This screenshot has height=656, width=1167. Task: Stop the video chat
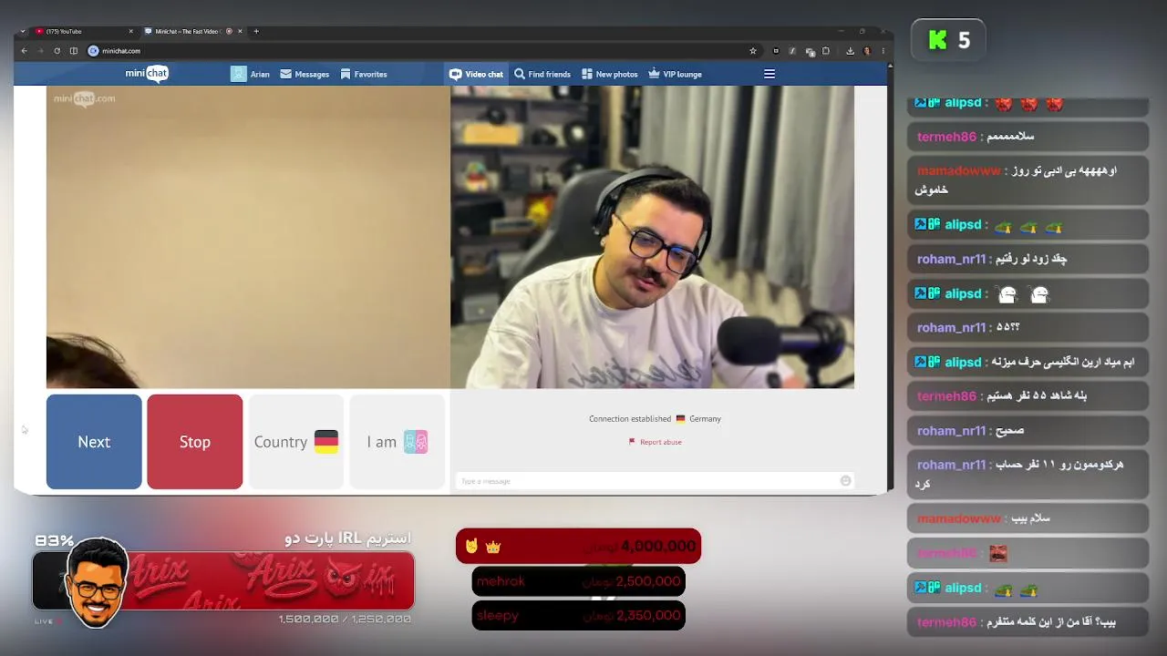click(x=195, y=442)
